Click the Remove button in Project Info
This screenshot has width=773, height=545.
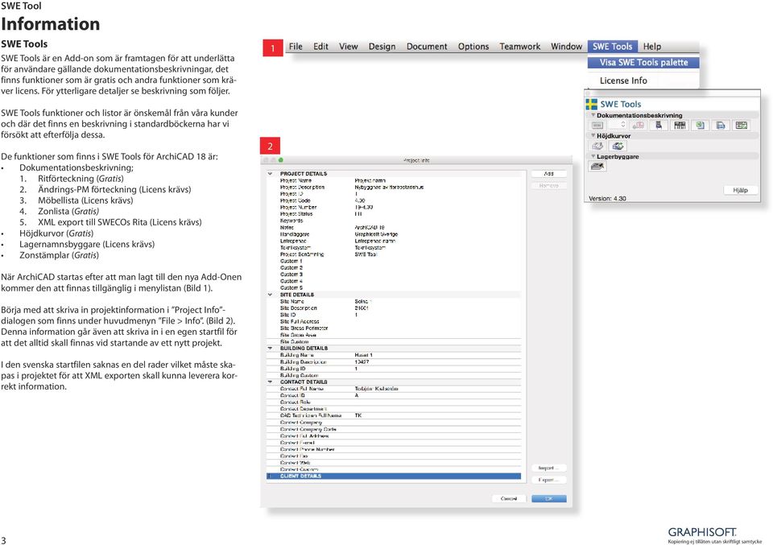pos(548,186)
